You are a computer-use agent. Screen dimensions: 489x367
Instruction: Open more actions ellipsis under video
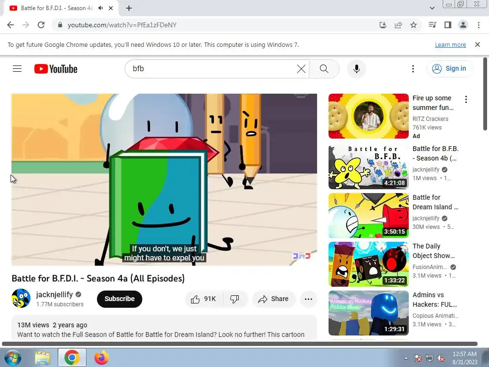click(x=308, y=299)
